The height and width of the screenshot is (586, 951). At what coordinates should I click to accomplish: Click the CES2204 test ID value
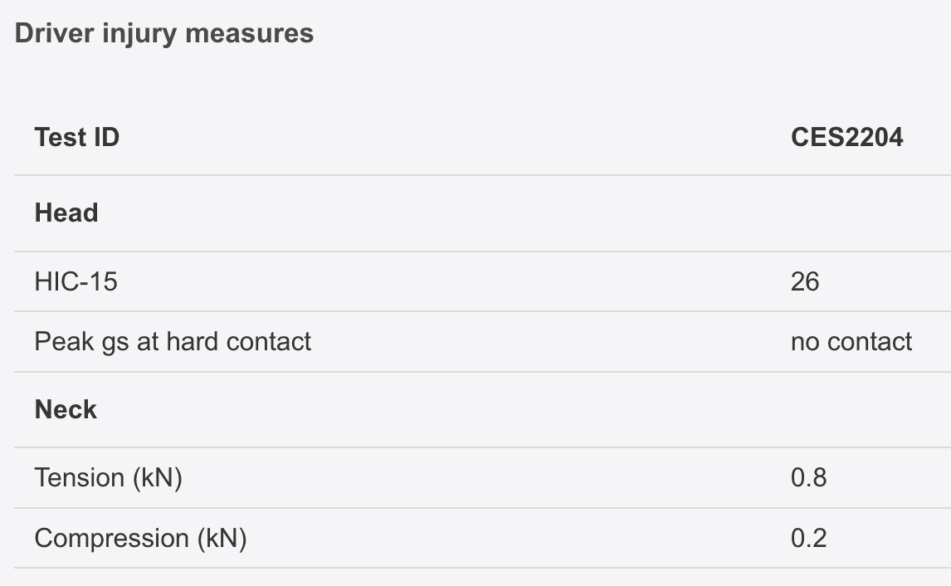point(846,137)
